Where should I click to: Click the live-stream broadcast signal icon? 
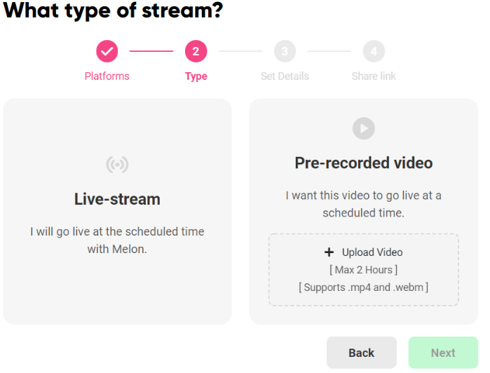117,165
